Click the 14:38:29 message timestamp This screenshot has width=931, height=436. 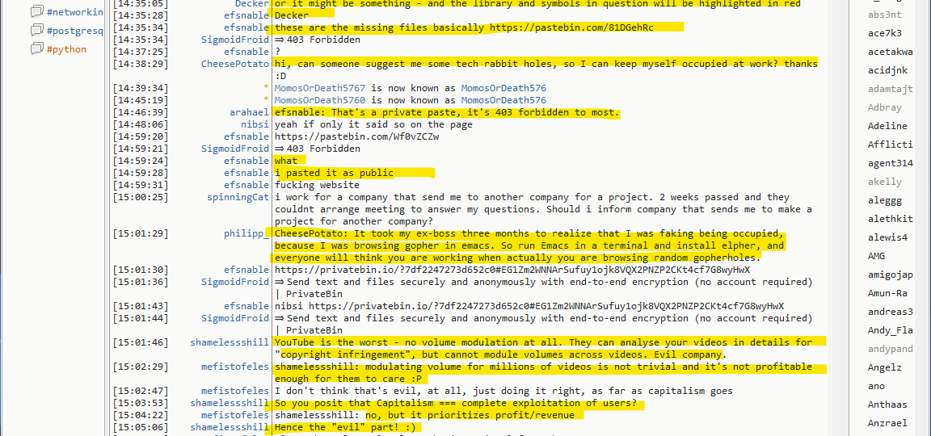141,64
